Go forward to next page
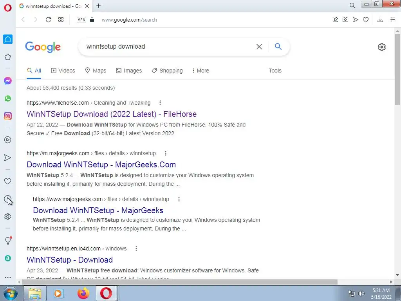The height and width of the screenshot is (301, 401). [36, 20]
